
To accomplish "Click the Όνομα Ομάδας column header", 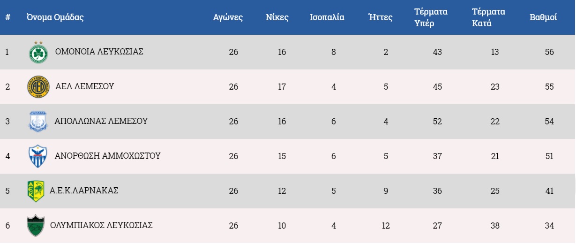I will (55, 18).
